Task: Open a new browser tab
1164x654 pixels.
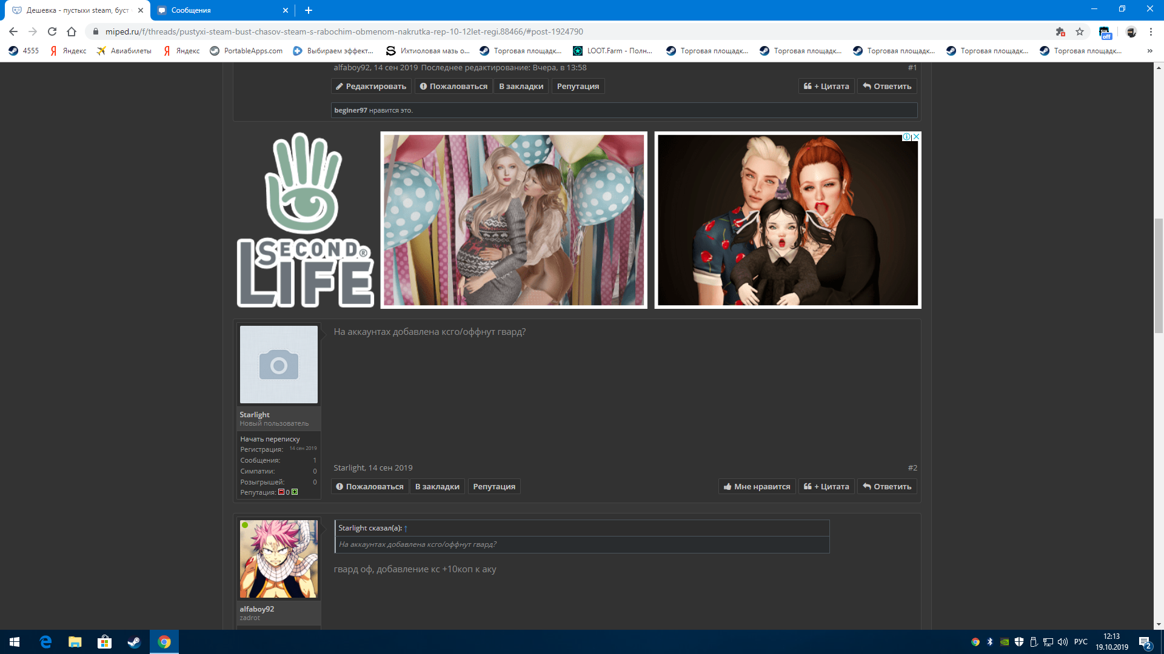Action: tap(309, 10)
